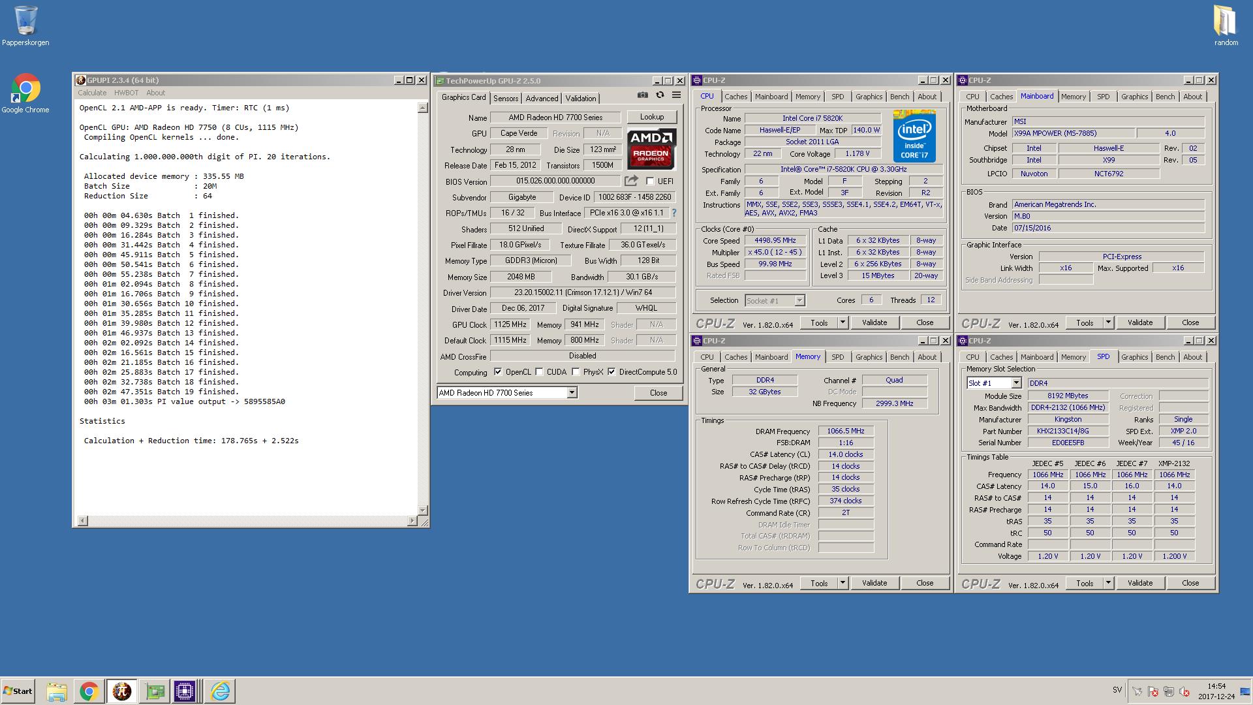Click Close in the CPU-Z Mainboard window
Image resolution: width=1253 pixels, height=705 pixels.
(x=1190, y=322)
